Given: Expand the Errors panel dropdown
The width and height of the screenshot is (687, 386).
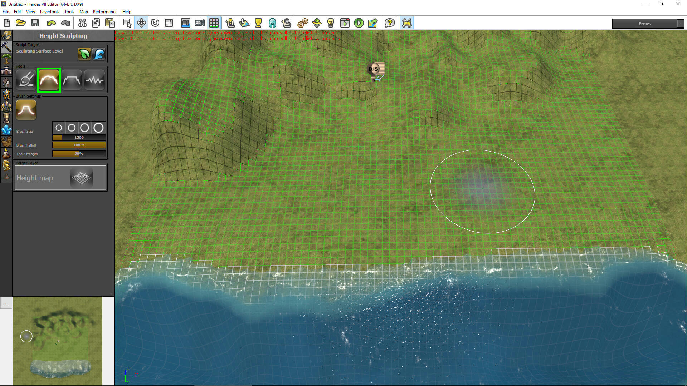Looking at the screenshot, I should [680, 24].
